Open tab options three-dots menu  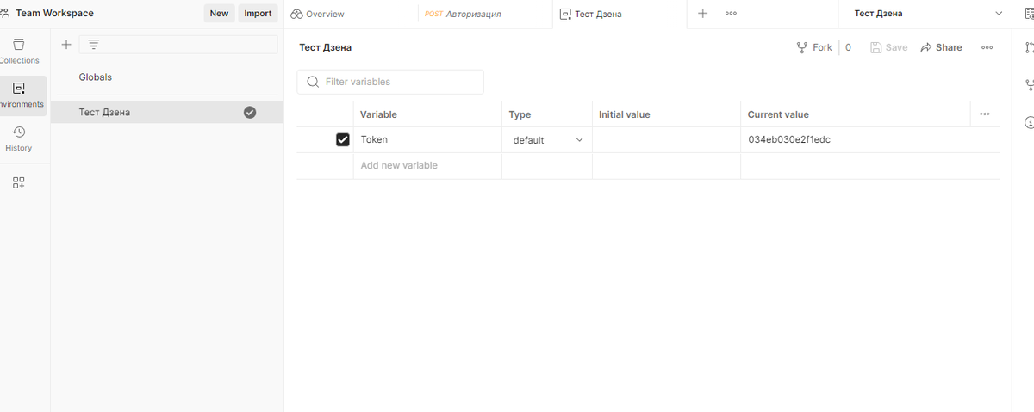tap(731, 14)
